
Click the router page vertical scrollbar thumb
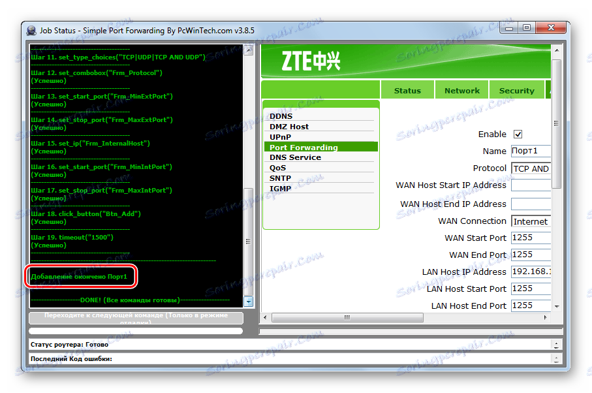(x=557, y=123)
